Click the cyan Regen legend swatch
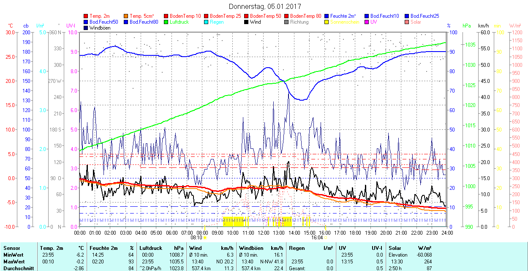 click(x=207, y=22)
